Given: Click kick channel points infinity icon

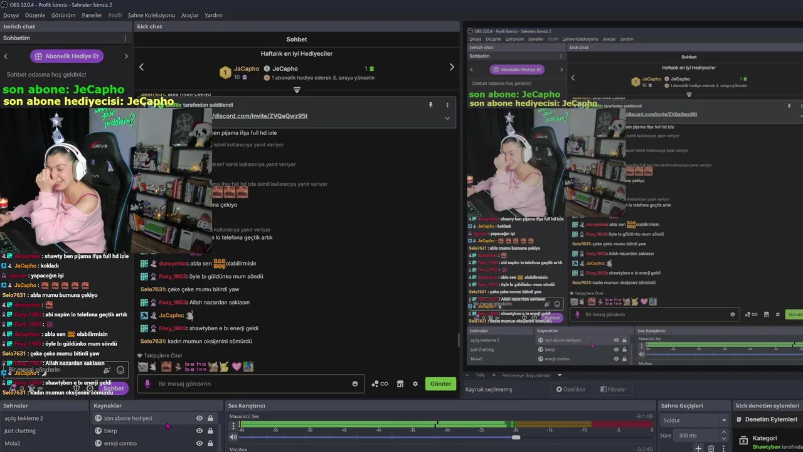Looking at the screenshot, I should tap(380, 384).
